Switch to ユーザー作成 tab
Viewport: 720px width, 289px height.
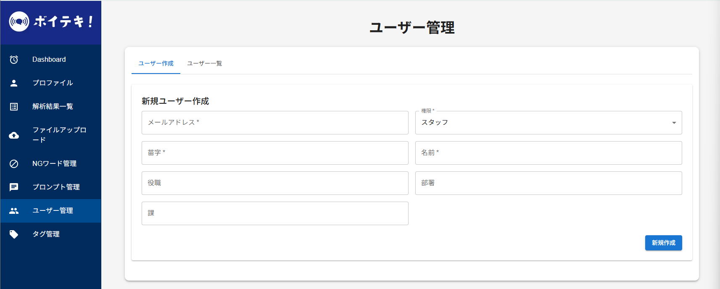(156, 63)
